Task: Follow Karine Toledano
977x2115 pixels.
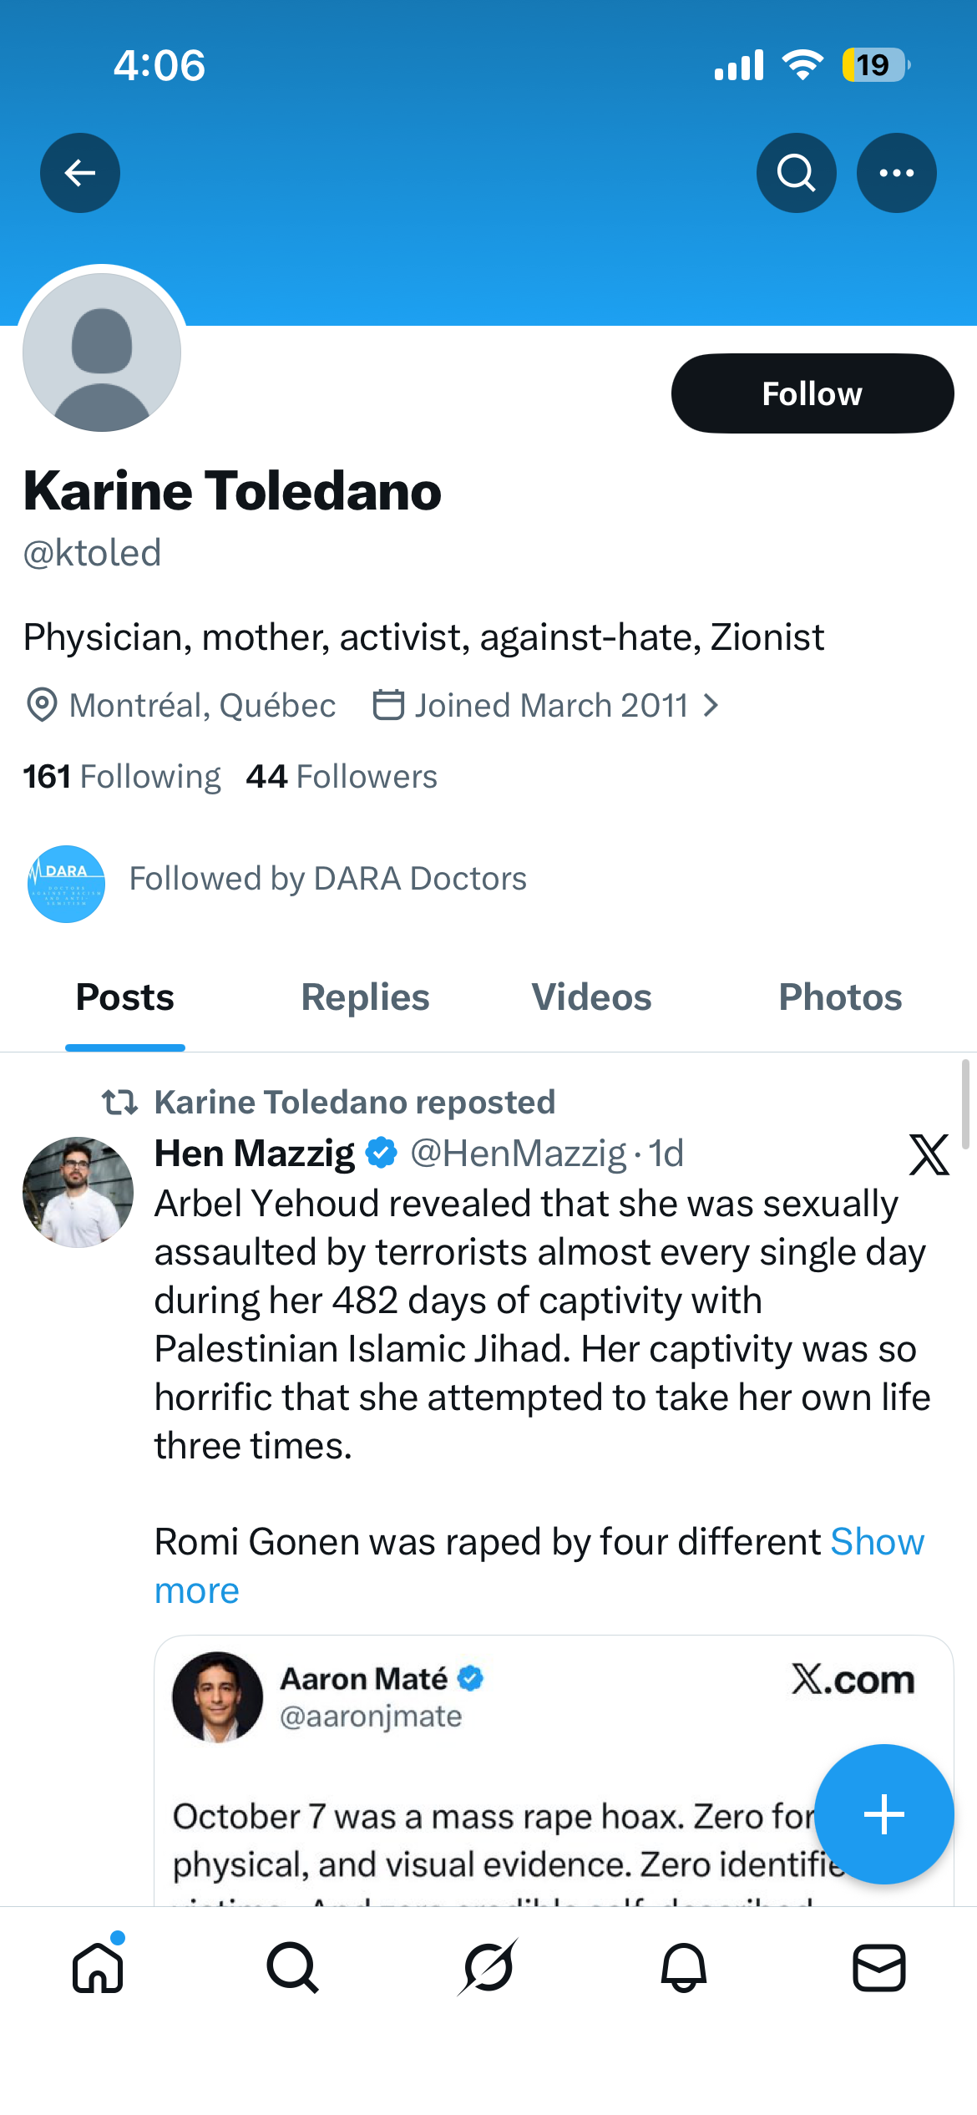Action: point(812,393)
